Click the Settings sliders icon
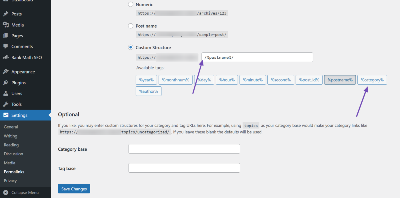 coord(6,115)
